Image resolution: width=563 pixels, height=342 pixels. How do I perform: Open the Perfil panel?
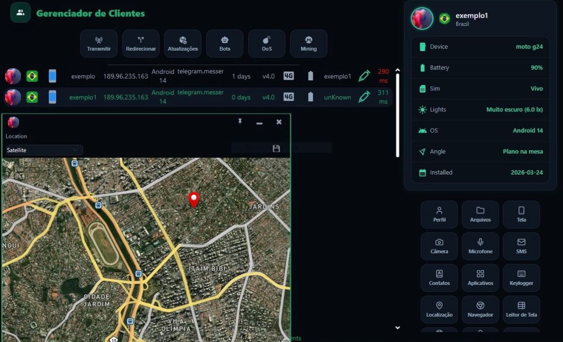click(x=439, y=215)
